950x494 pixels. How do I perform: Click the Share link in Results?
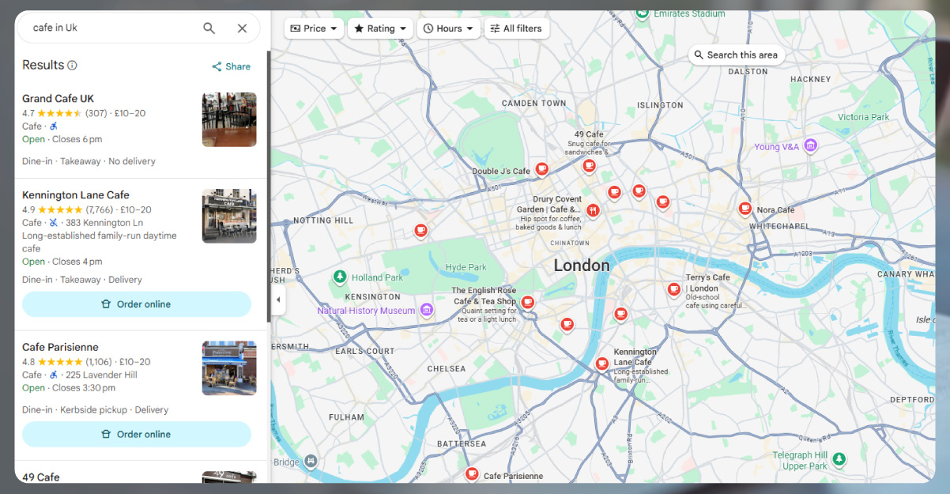point(232,66)
